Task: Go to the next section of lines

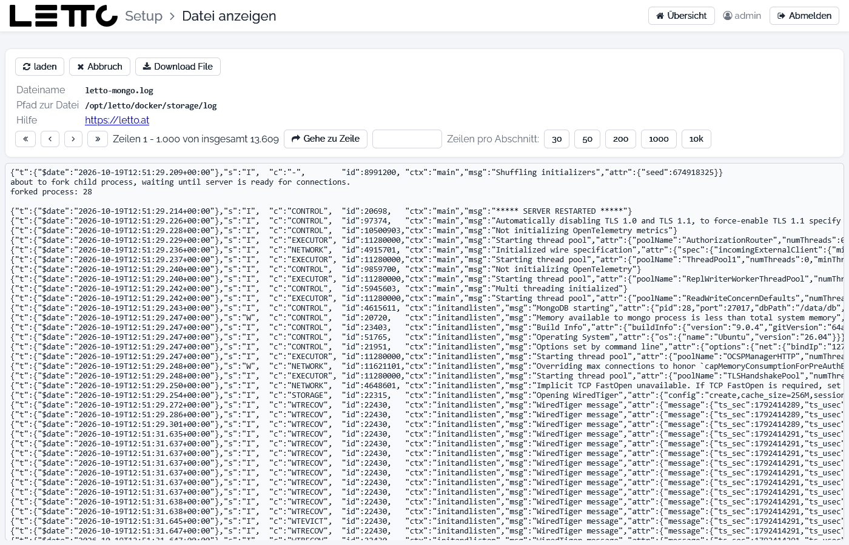Action: point(73,139)
